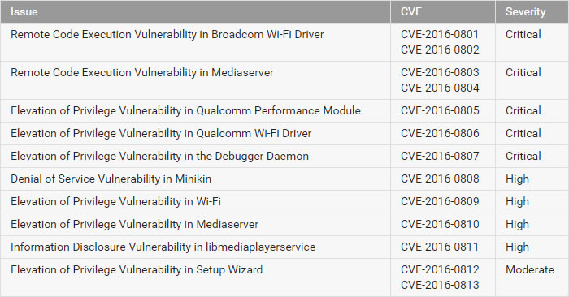Select Qualcomm Performance Module vulnerability text
569x297 pixels.
(185, 110)
